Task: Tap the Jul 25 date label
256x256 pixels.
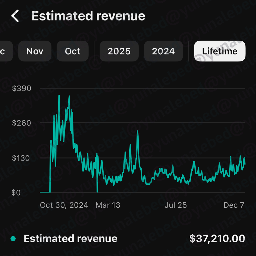Action: (x=176, y=205)
